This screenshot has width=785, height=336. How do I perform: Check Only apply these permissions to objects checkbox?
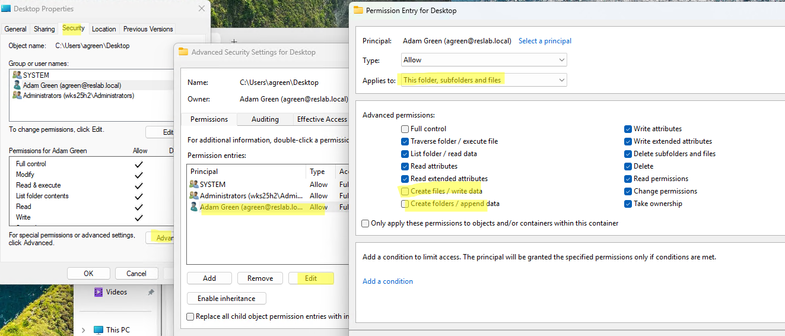coord(366,223)
